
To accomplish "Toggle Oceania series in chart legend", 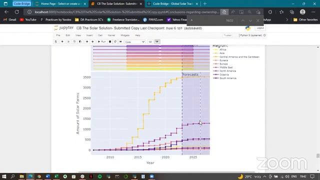I will click(221, 74).
